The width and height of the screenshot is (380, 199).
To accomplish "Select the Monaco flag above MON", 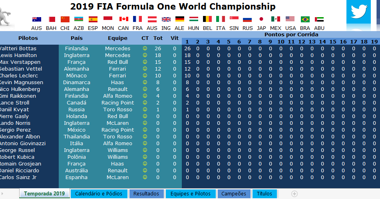I will (x=108, y=19).
